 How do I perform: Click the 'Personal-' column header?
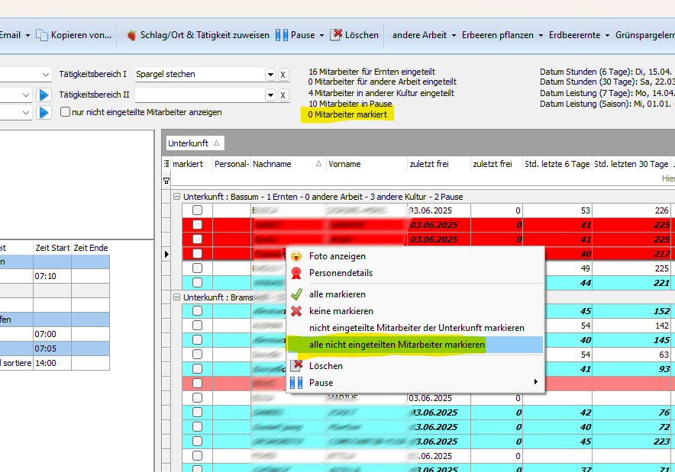tap(231, 164)
